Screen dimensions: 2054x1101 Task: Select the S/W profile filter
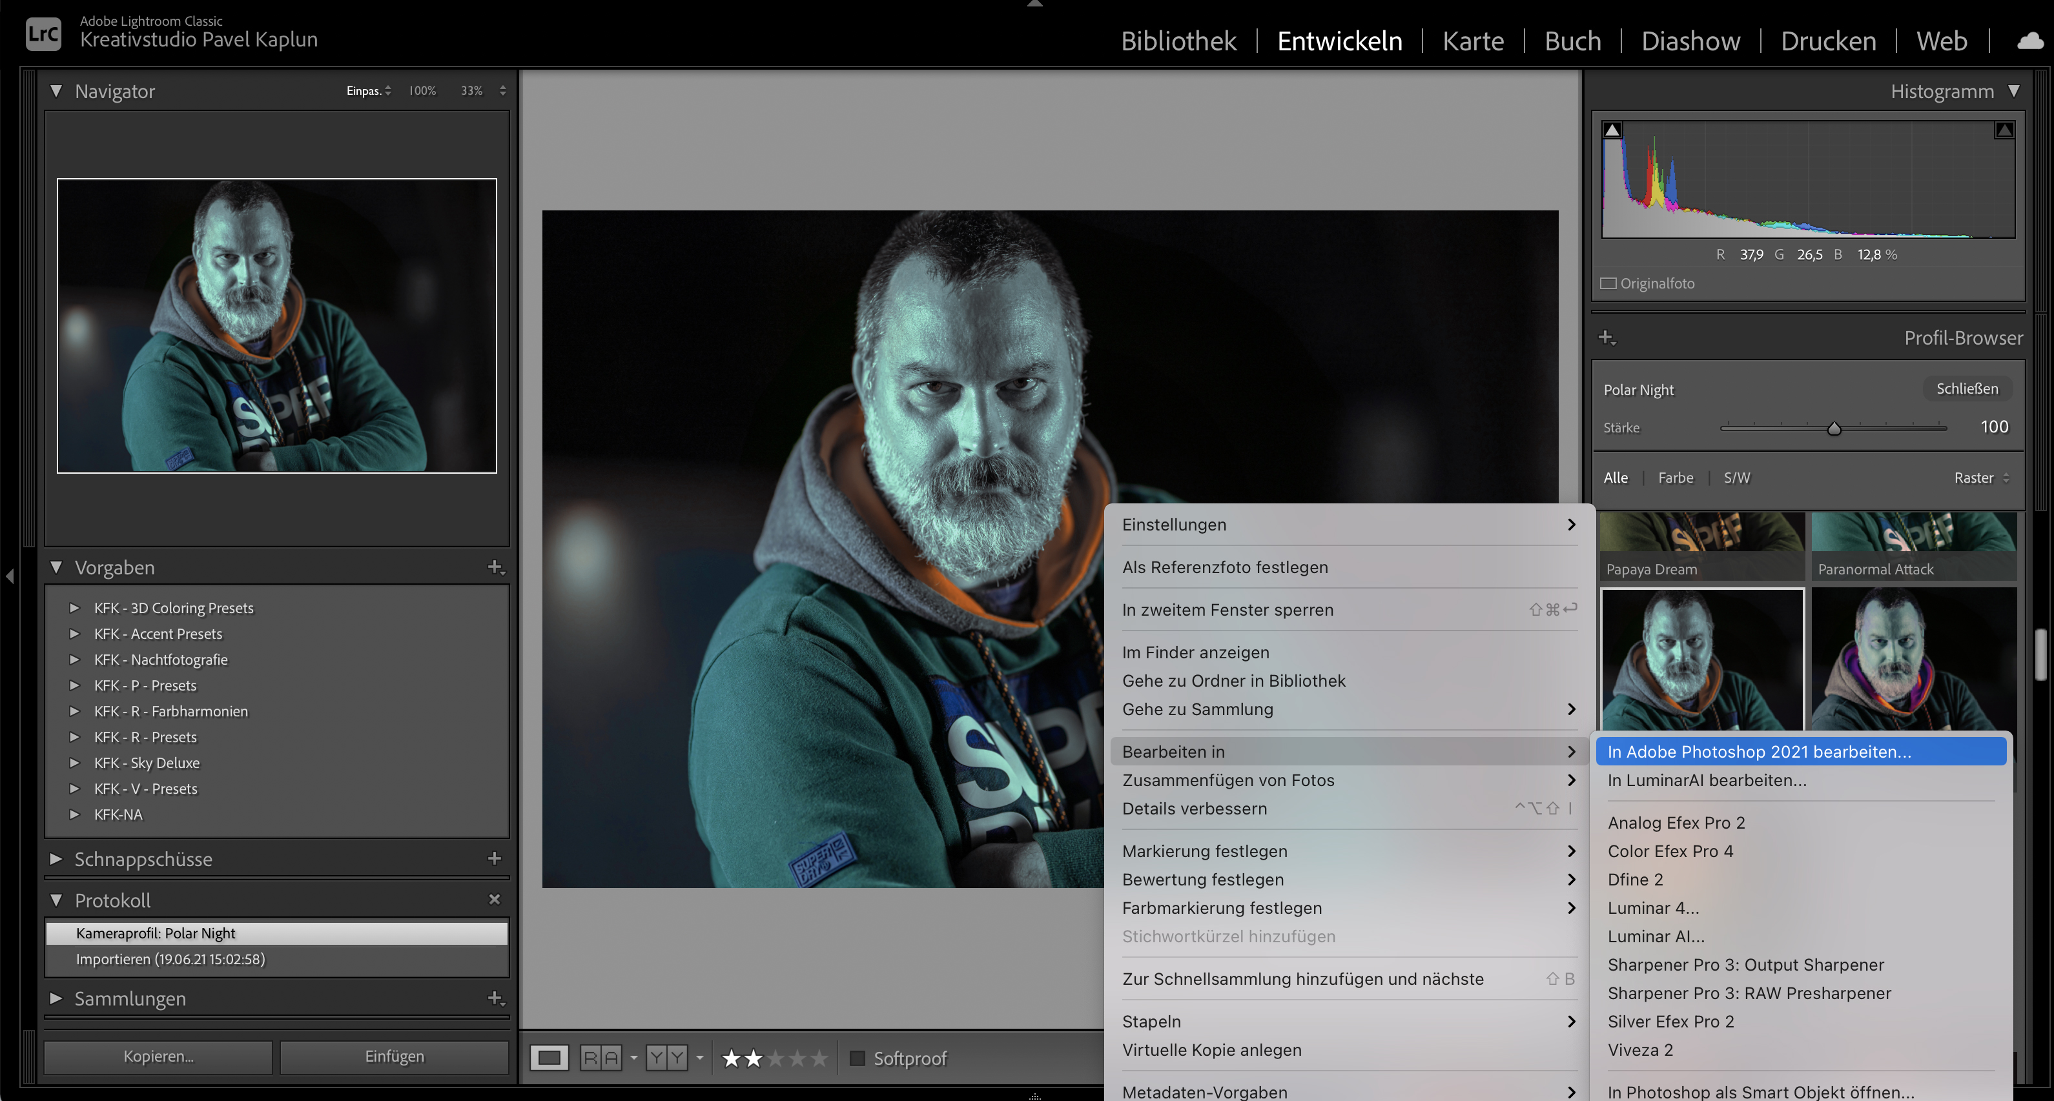pyautogui.click(x=1737, y=478)
